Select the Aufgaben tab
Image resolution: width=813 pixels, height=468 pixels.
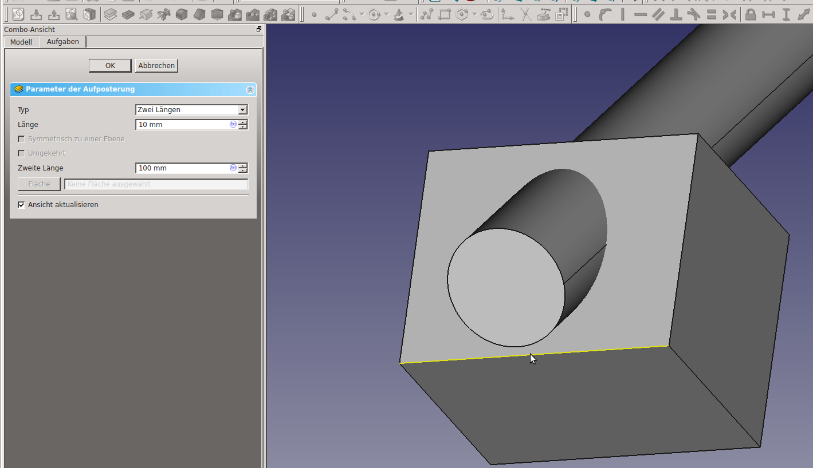[63, 42]
